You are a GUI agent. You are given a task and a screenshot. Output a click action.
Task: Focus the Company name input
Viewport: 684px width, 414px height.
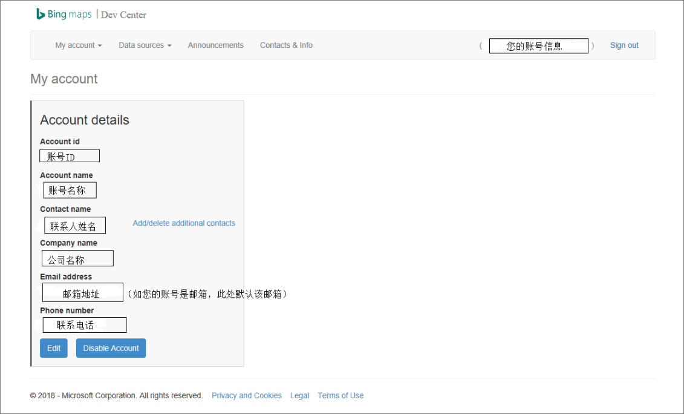[x=77, y=258]
